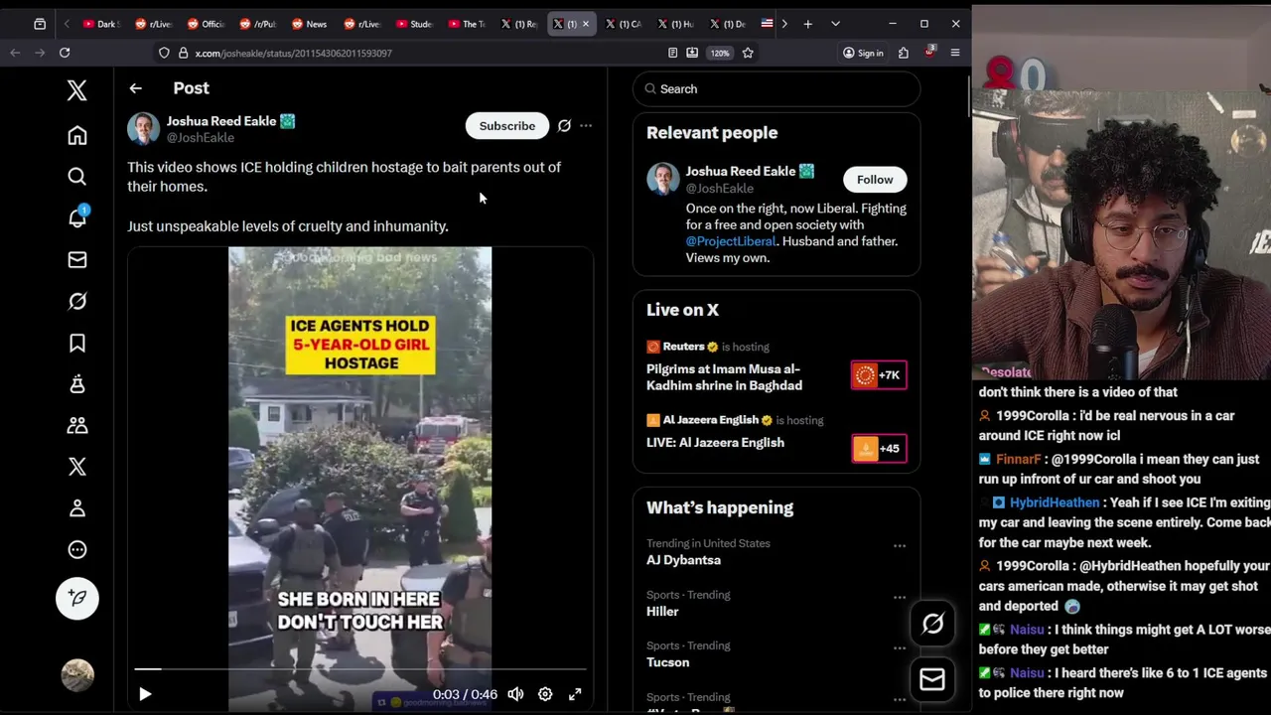The image size is (1271, 715).
Task: Switch to the Stude YouTube tab
Action: point(414,24)
